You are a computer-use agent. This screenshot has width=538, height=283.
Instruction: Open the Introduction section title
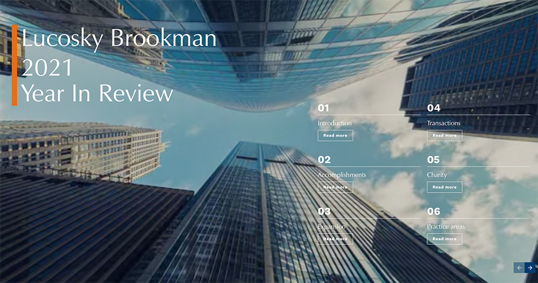(x=335, y=123)
